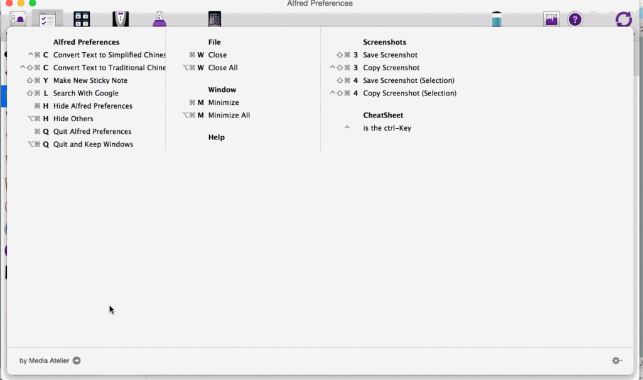Select Save Screenshot (Selection)

[x=408, y=80]
